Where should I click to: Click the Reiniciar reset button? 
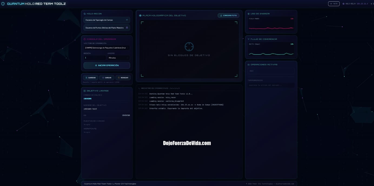point(123,78)
